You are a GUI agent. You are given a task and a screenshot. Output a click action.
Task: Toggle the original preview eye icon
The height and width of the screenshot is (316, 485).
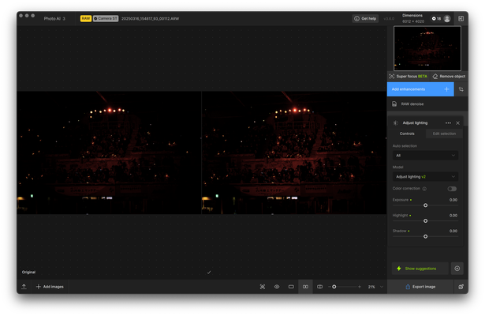click(x=277, y=287)
